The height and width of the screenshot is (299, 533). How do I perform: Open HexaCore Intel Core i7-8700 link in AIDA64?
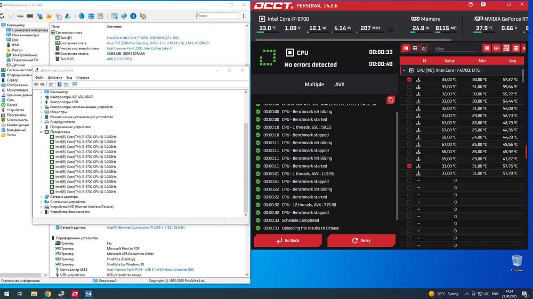142,38
